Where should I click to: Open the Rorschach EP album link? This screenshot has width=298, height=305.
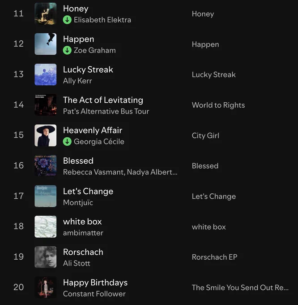215,257
